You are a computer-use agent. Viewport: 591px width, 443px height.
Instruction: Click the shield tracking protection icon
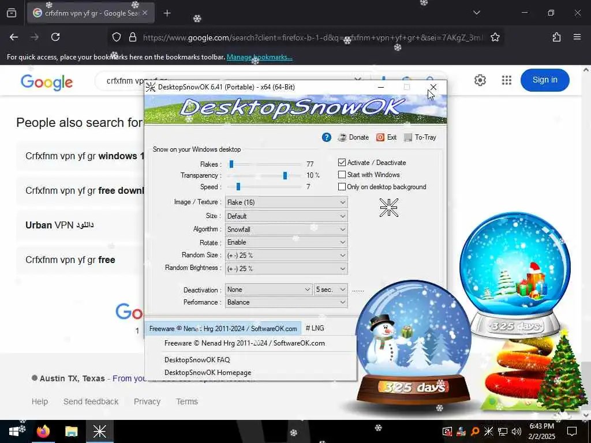[x=117, y=37]
